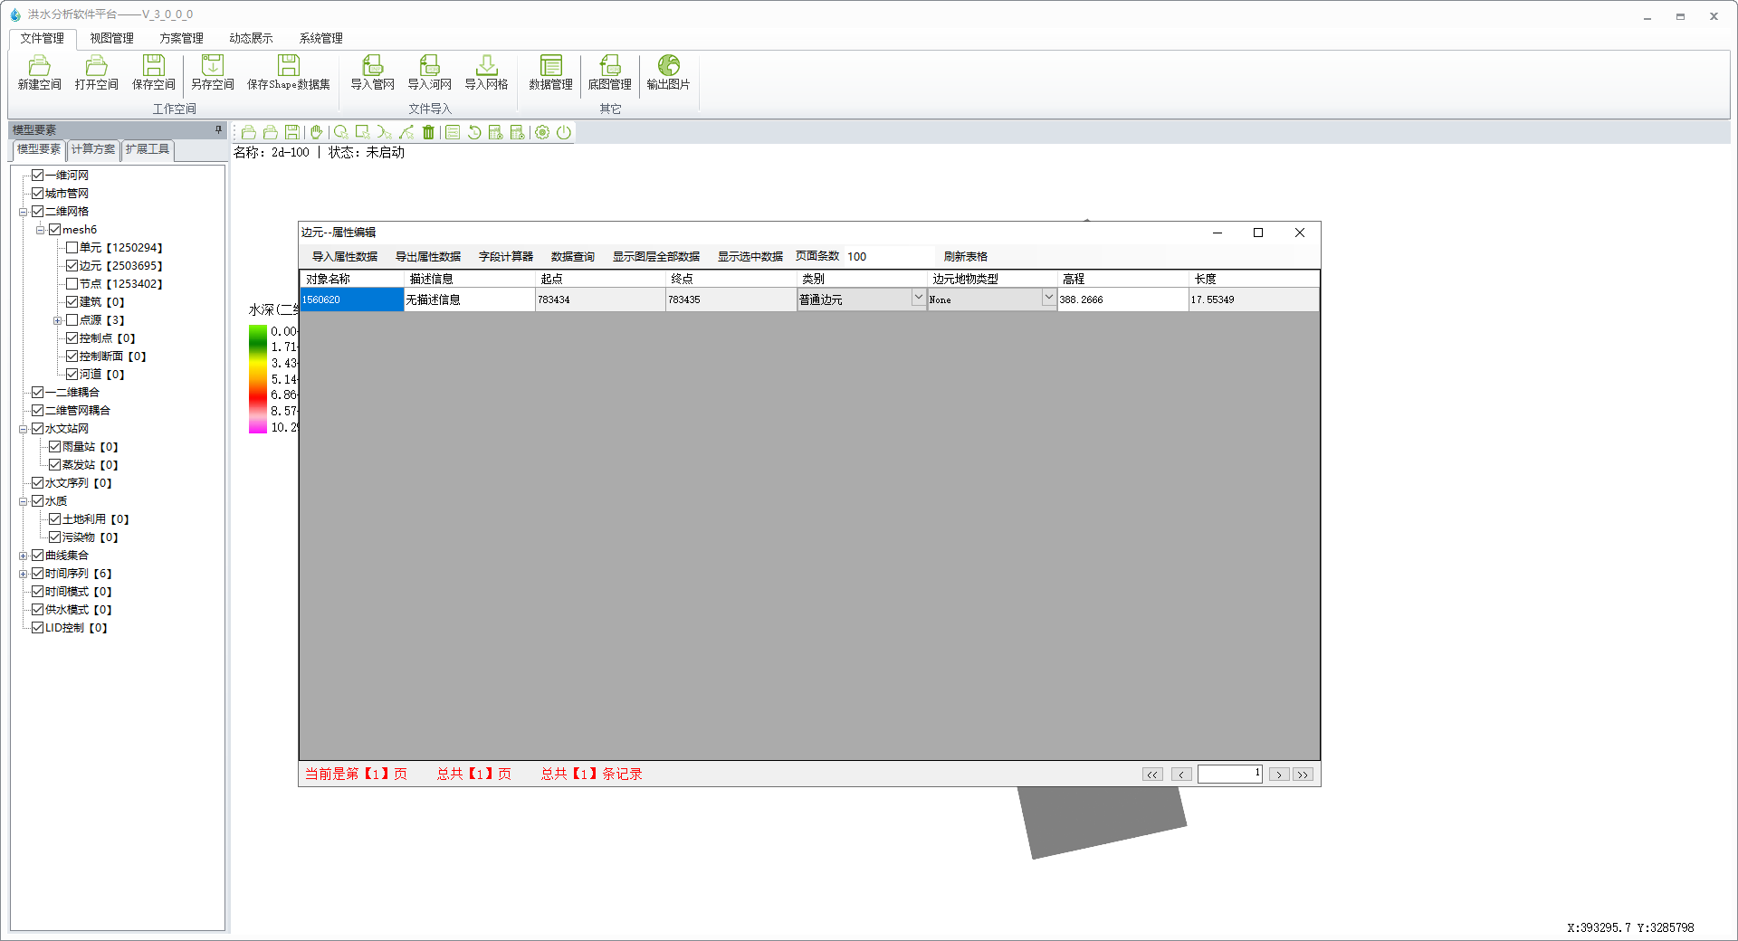Open the 视图管理 menu tab
Image resolution: width=1738 pixels, height=941 pixels.
111,38
